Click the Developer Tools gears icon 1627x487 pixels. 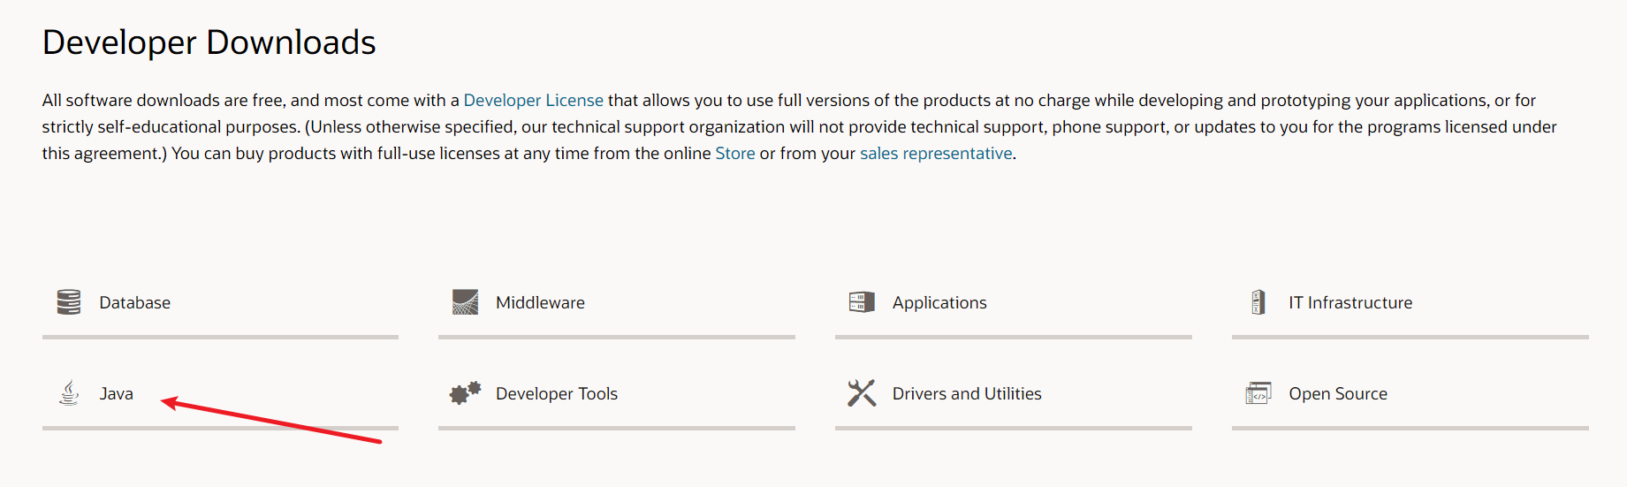(x=465, y=392)
